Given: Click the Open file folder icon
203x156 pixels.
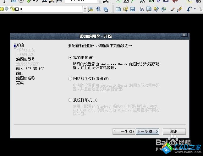Looking at the screenshot, I should click(x=125, y=9).
